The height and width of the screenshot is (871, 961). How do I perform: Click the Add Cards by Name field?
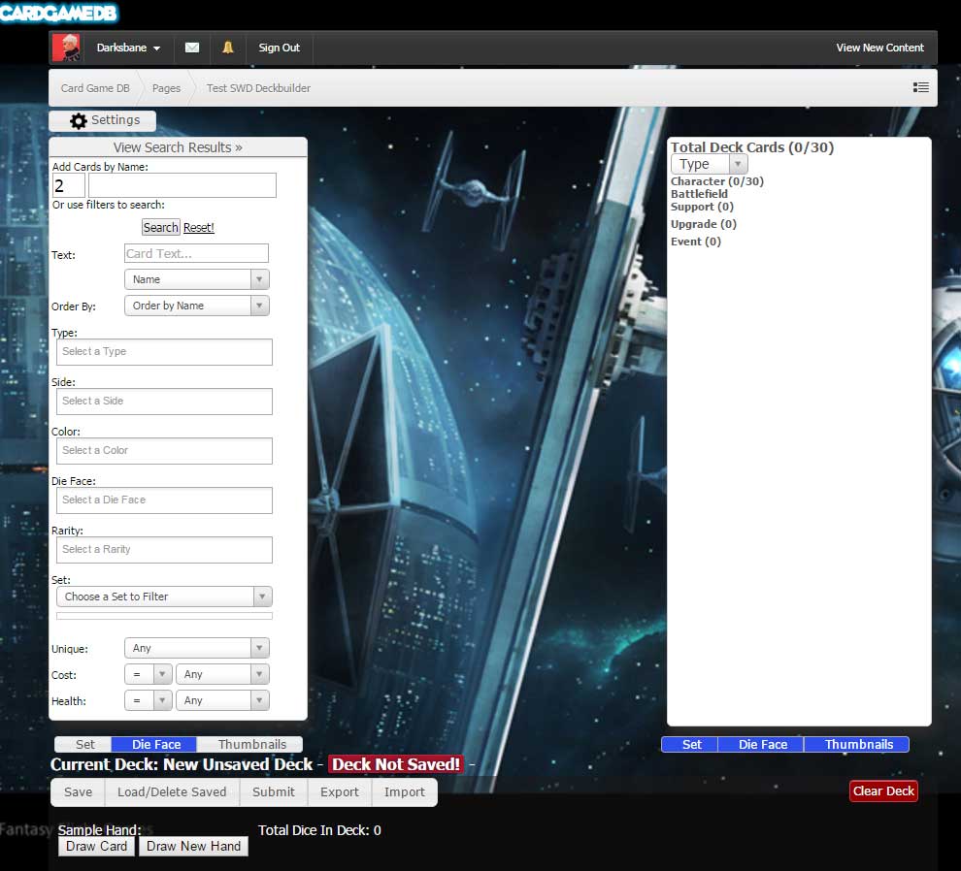pos(182,185)
